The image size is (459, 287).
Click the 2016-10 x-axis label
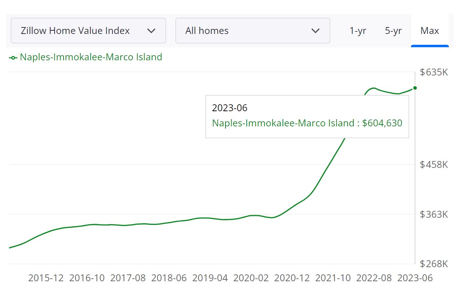(87, 278)
